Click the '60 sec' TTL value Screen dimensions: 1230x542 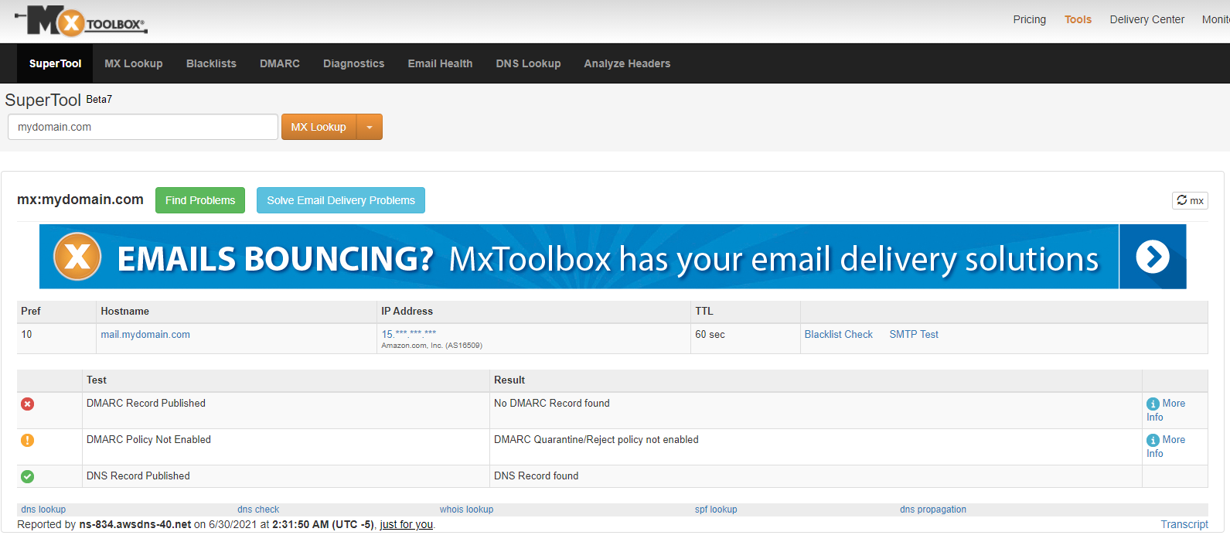coord(710,334)
